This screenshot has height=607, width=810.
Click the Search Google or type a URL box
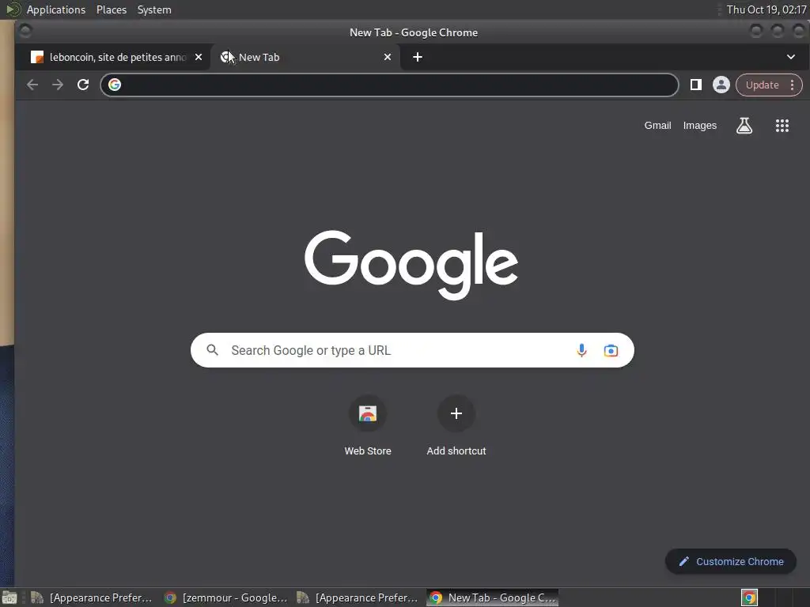(412, 350)
